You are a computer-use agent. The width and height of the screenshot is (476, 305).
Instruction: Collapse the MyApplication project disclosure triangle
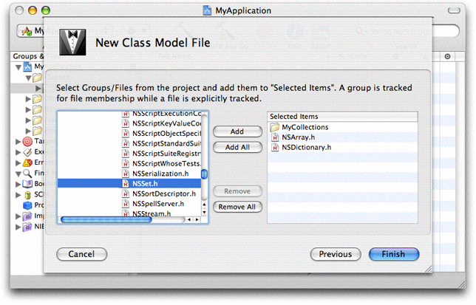click(18, 66)
